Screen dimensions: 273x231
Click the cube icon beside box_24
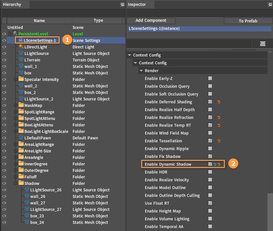pyautogui.click(x=27, y=222)
